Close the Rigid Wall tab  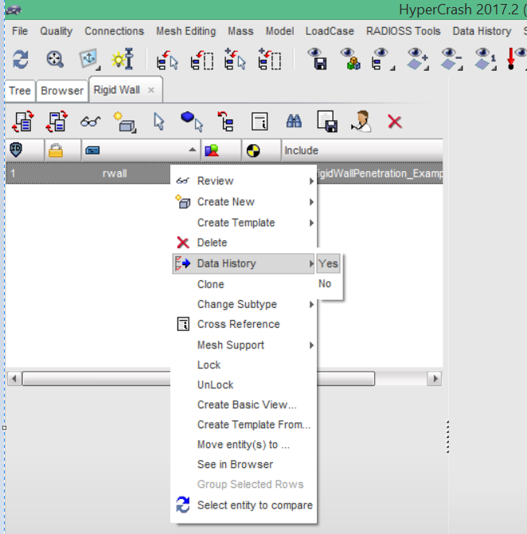[151, 90]
